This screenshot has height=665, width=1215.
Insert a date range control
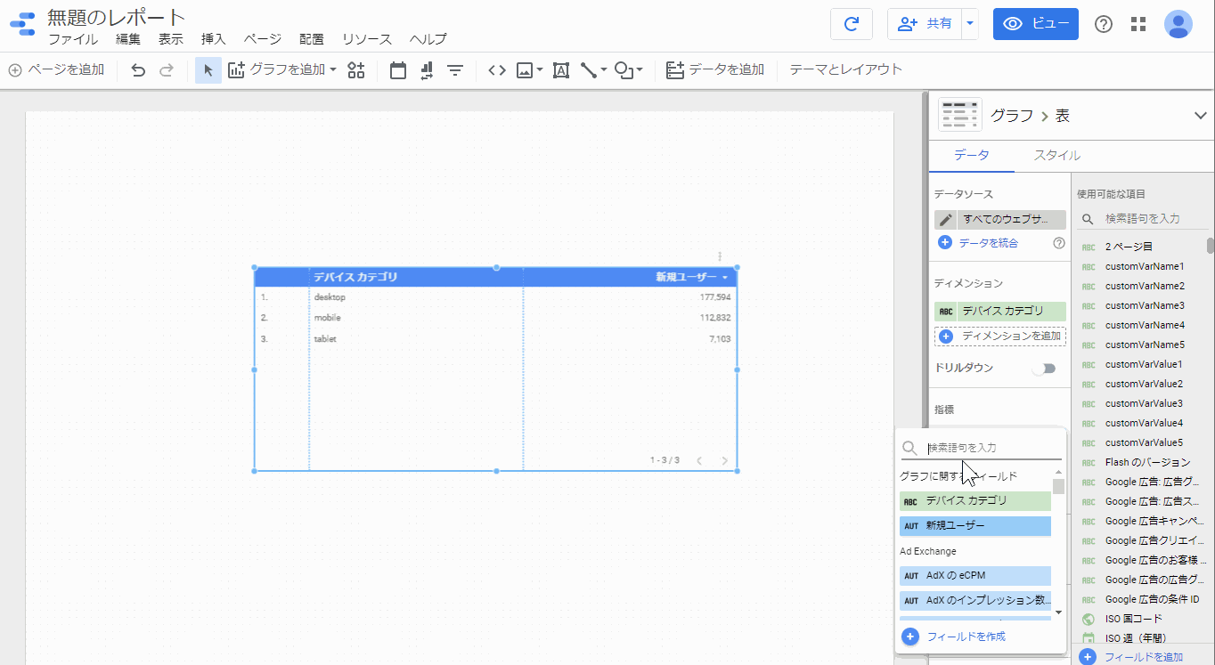coord(398,69)
